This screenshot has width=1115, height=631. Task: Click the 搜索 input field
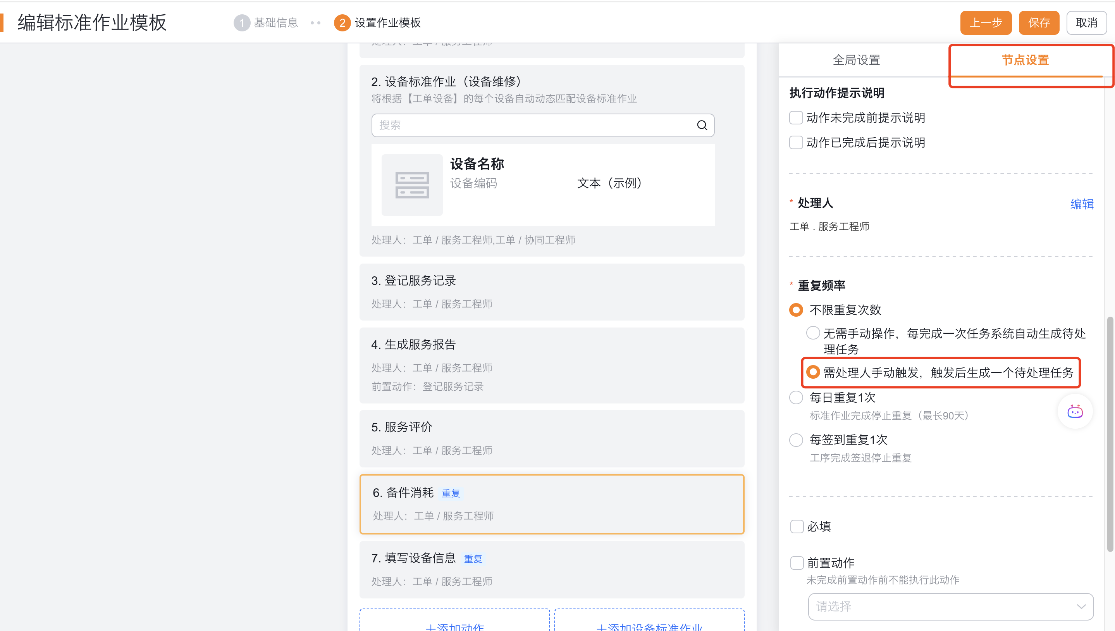point(533,125)
